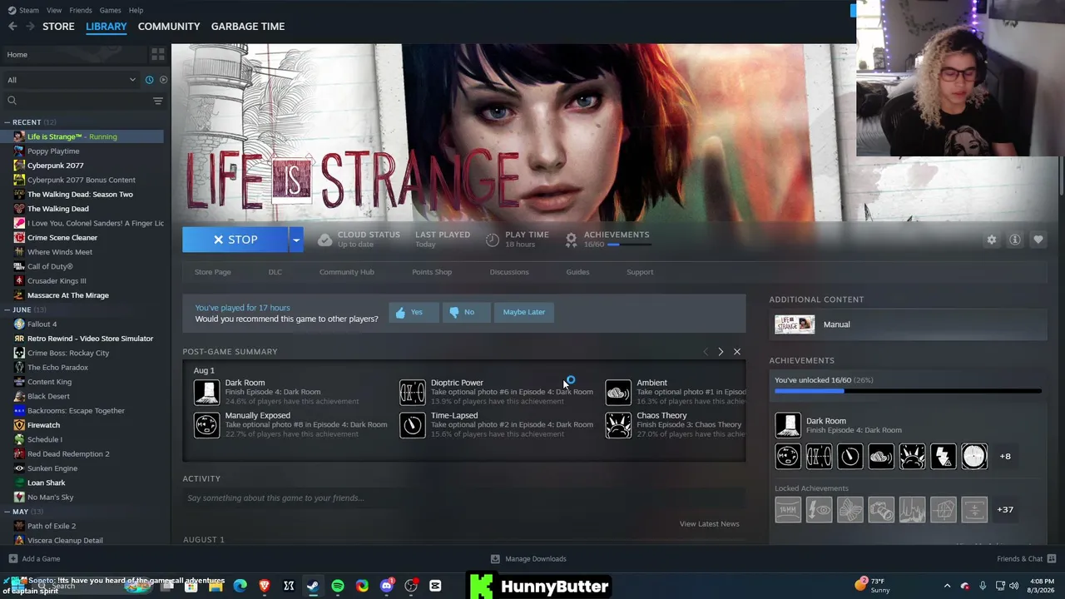
Task: Open Manage Downloads at the bottom
Action: 528,559
